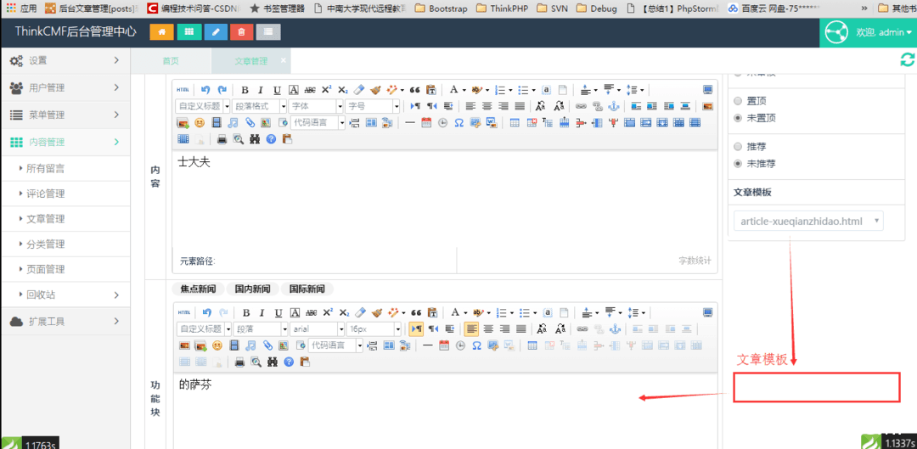Open 自定义标题 dropdown in 内容 editor
This screenshot has width=917, height=449.
tap(202, 106)
